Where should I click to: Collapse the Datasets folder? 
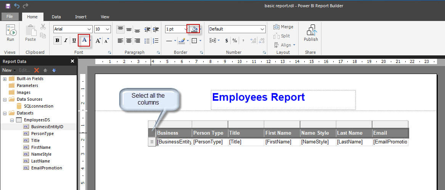(5, 113)
